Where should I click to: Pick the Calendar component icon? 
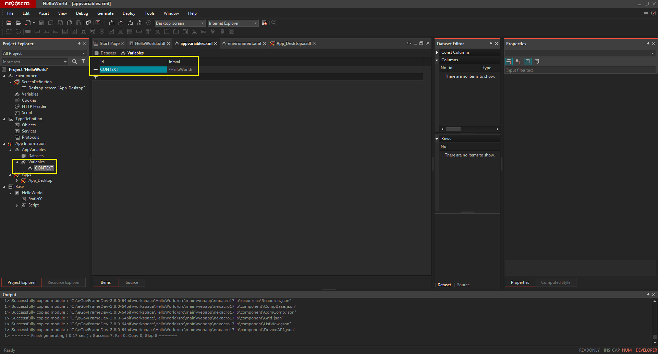tap(185, 31)
